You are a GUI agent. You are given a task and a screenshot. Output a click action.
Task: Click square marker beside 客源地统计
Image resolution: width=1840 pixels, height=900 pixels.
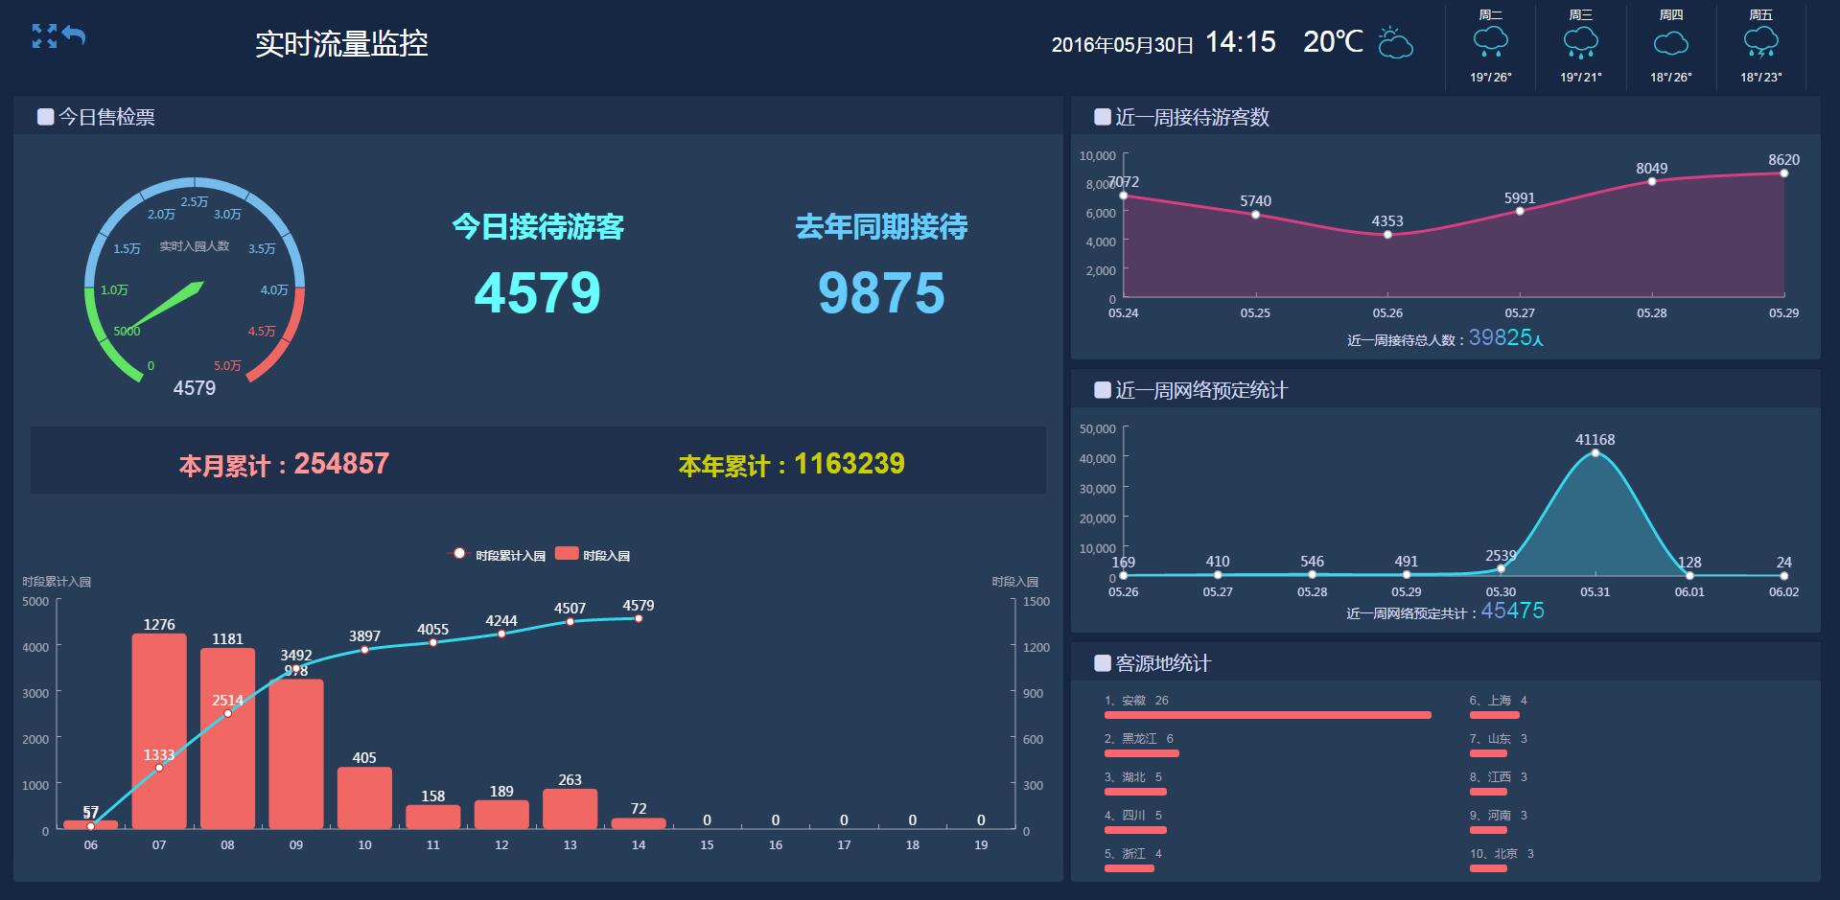click(x=1103, y=663)
